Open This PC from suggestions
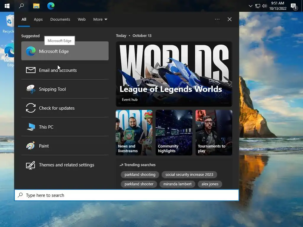 (65, 127)
